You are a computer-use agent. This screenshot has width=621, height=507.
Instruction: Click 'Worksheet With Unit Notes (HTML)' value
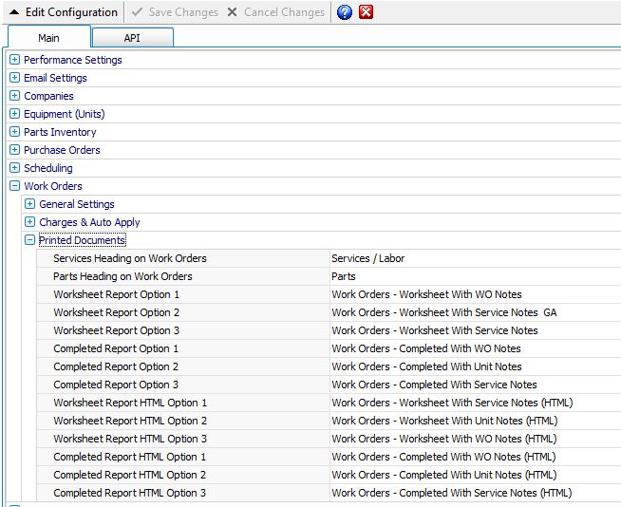(x=444, y=421)
